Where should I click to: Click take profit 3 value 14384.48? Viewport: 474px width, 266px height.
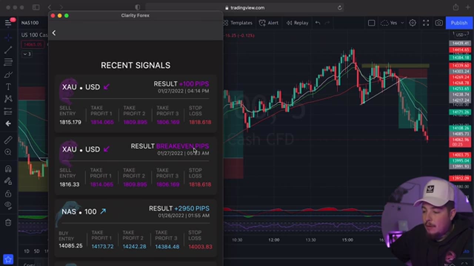167,246
